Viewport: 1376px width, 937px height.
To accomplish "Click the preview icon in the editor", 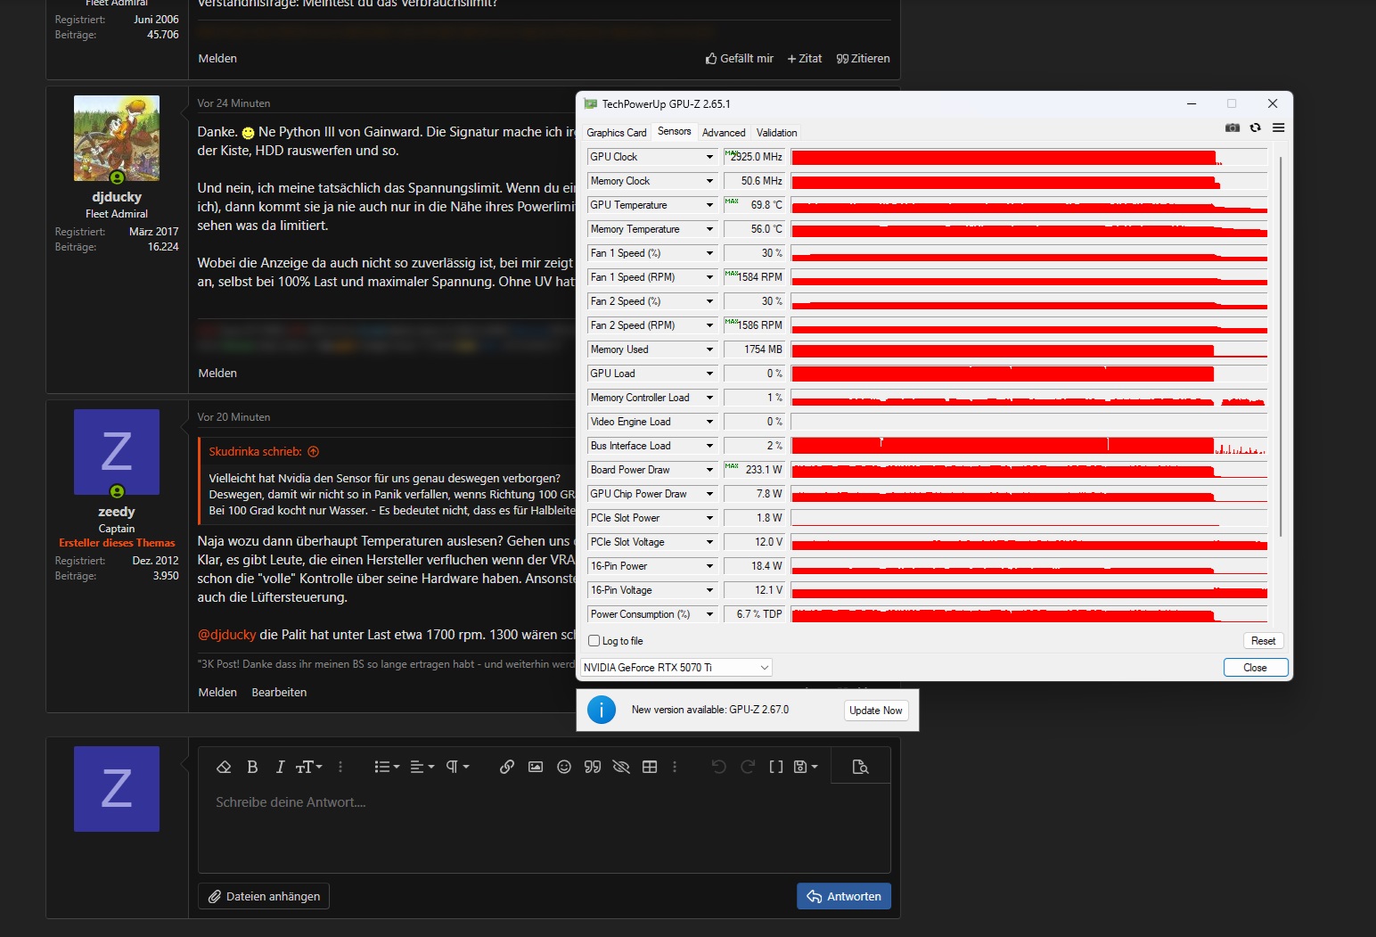I will coord(860,767).
